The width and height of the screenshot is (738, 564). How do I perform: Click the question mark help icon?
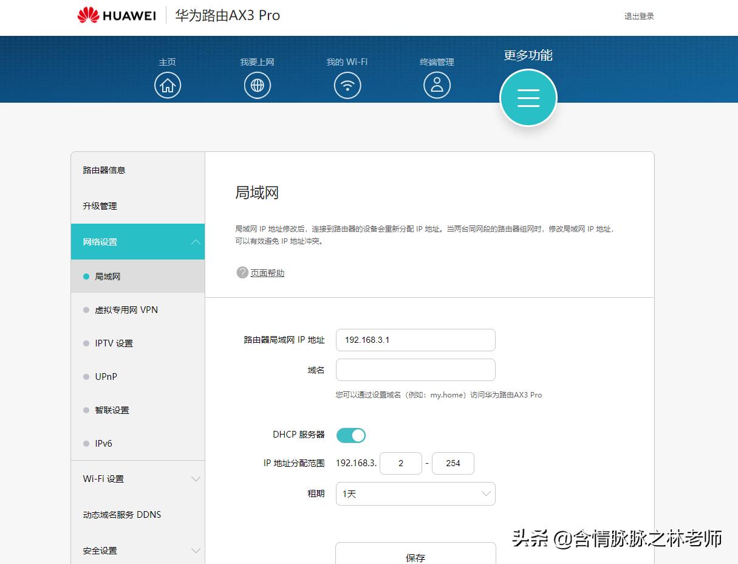pos(241,273)
